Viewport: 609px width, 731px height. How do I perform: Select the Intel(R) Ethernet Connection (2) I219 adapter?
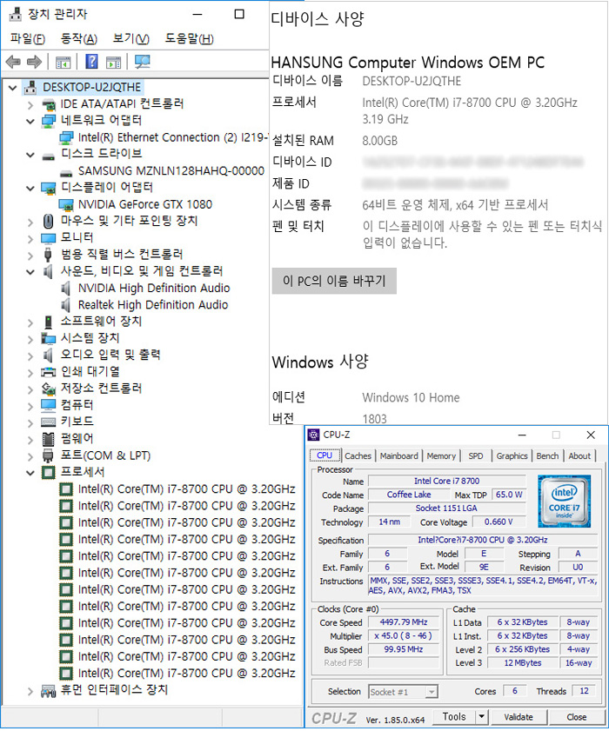click(x=173, y=137)
